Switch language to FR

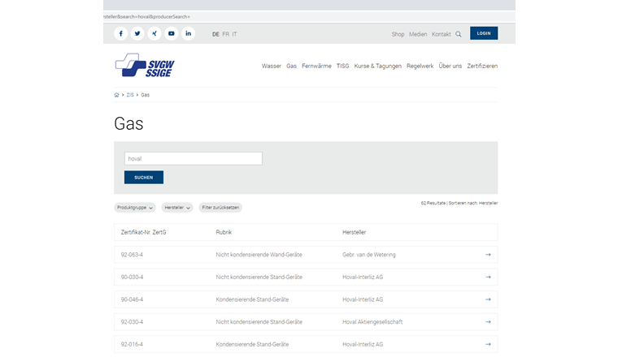[225, 34]
